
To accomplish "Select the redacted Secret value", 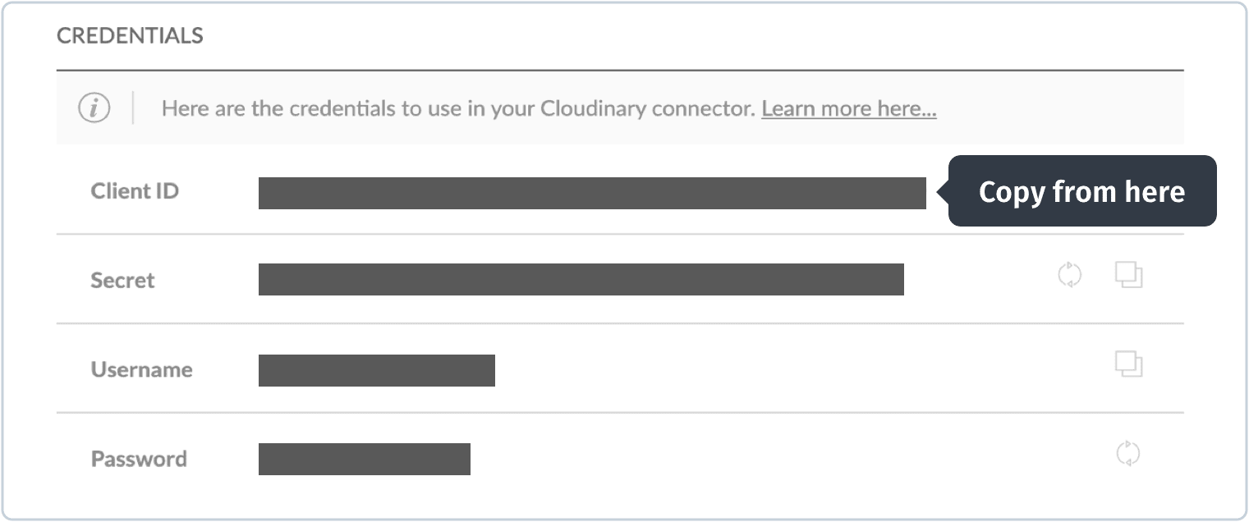I will [581, 279].
